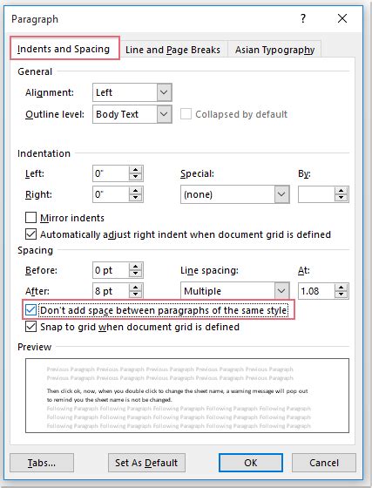Screen dimensions: 372x488
Task: Uncheck Don't add space between paragraphs
Action: pyautogui.click(x=30, y=310)
